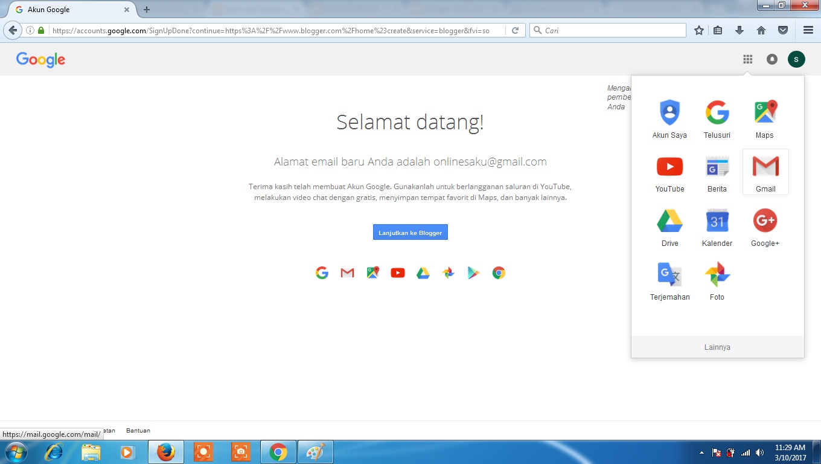
Task: Bookmark this page with the star icon
Action: point(698,30)
